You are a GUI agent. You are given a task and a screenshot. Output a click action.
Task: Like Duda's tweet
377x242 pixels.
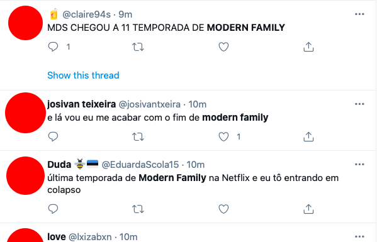coord(223,209)
